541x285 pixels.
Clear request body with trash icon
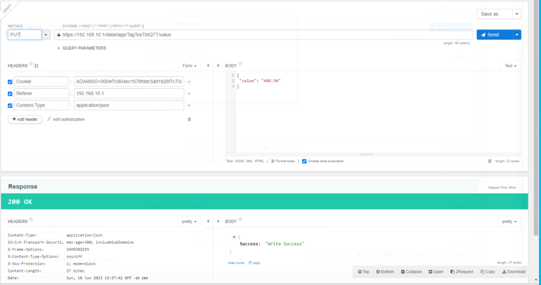pyautogui.click(x=490, y=161)
